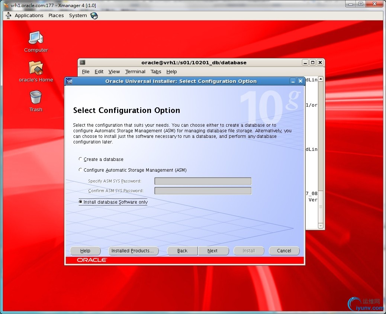Select the Create a database option
Image resolution: width=386 pixels, height=314 pixels.
click(80, 159)
